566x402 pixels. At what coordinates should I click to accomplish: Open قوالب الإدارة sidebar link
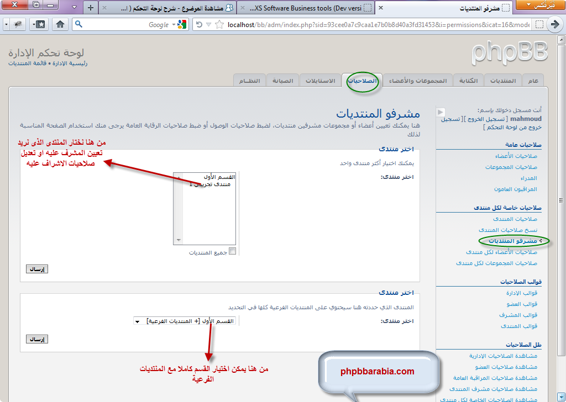point(521,293)
